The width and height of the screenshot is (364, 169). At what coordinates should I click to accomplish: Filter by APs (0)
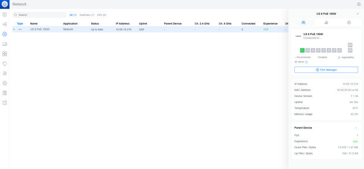[x=101, y=15]
